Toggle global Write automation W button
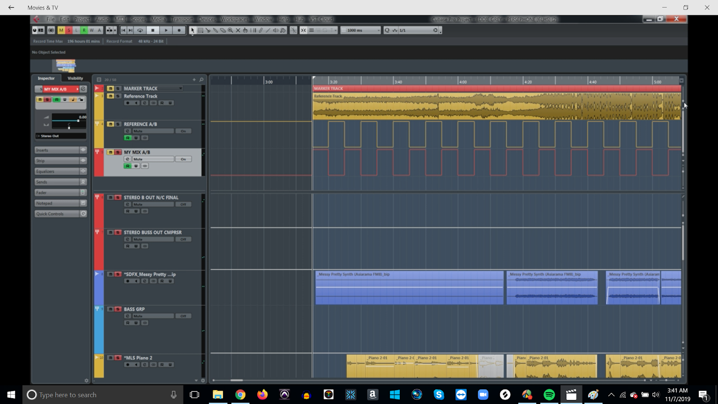This screenshot has width=718, height=404. tap(92, 30)
